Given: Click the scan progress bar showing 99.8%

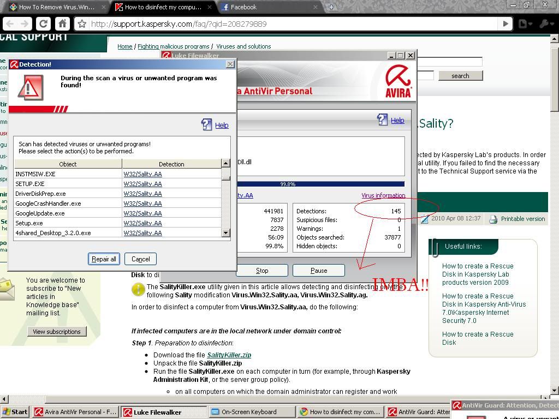Looking at the screenshot, I should (x=321, y=184).
